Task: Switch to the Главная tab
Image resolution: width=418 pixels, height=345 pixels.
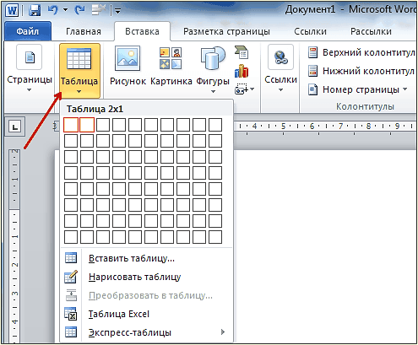Action: coord(84,31)
